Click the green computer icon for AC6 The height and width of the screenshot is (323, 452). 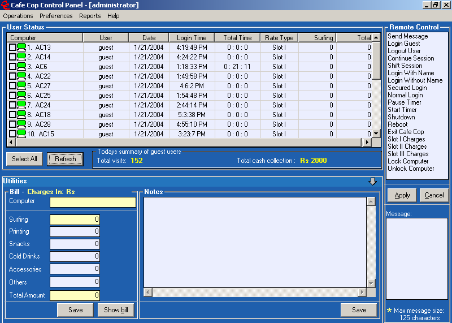(21, 67)
